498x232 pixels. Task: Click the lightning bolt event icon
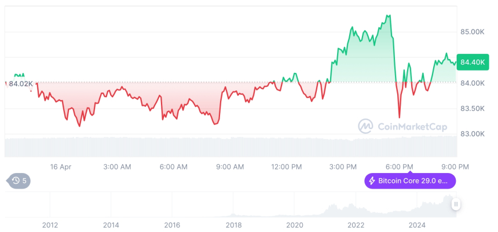372,181
